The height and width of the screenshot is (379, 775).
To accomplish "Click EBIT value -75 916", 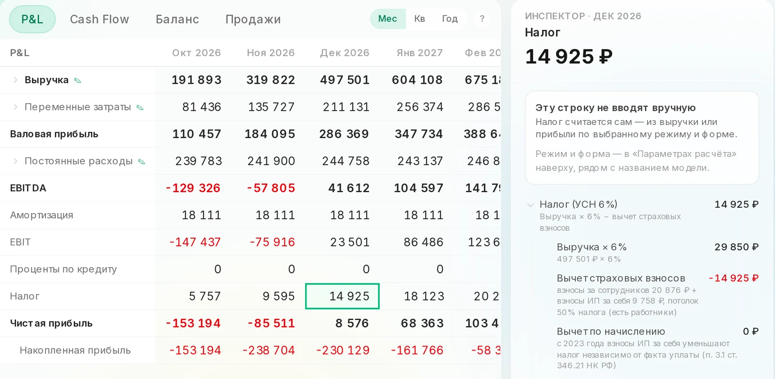I will point(272,243).
